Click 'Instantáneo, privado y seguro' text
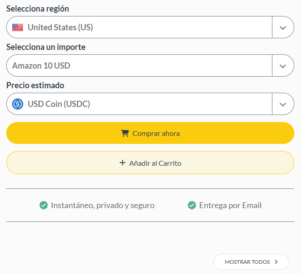The width and height of the screenshot is (301, 274). pyautogui.click(x=103, y=205)
